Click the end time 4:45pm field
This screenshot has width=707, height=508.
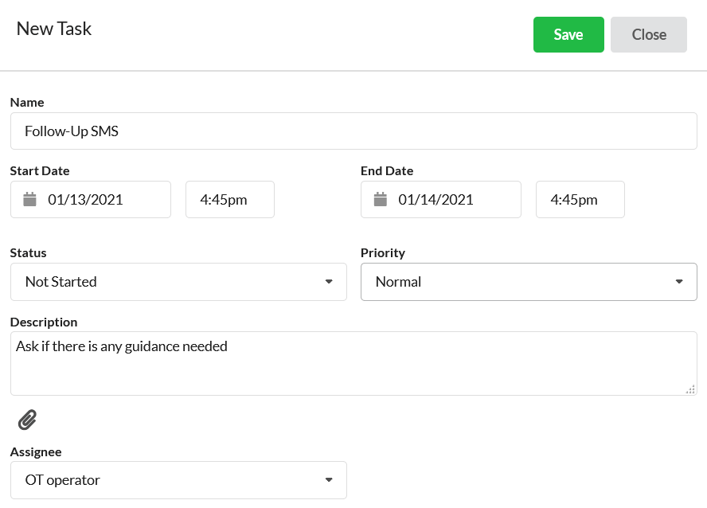[580, 200]
